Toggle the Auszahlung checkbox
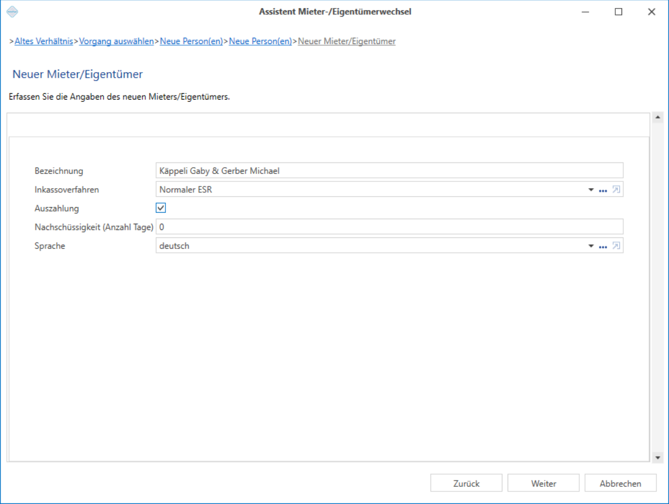 pos(161,208)
